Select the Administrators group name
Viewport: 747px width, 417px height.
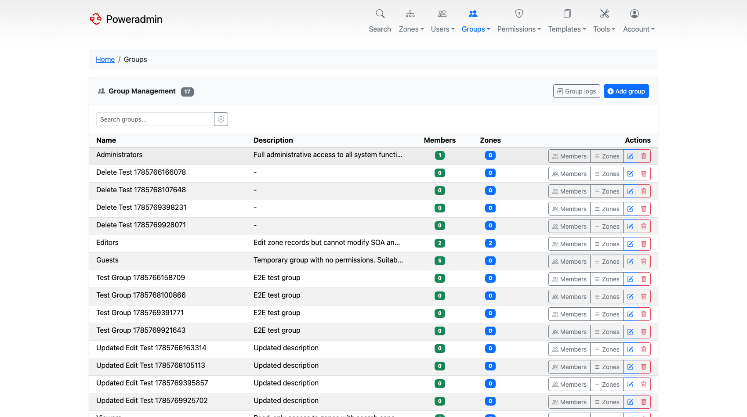[120, 155]
